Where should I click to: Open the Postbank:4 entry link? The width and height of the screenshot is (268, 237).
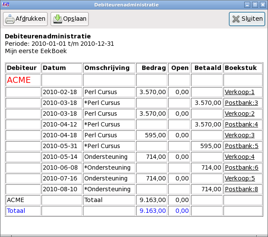pos(241,124)
